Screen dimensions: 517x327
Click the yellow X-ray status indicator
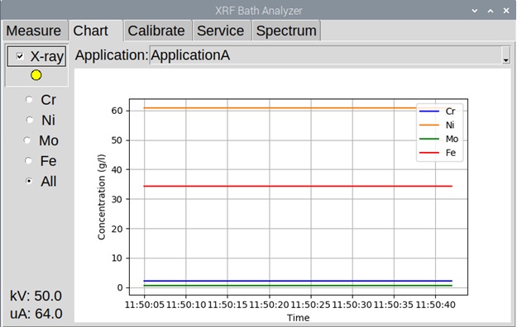(36, 75)
